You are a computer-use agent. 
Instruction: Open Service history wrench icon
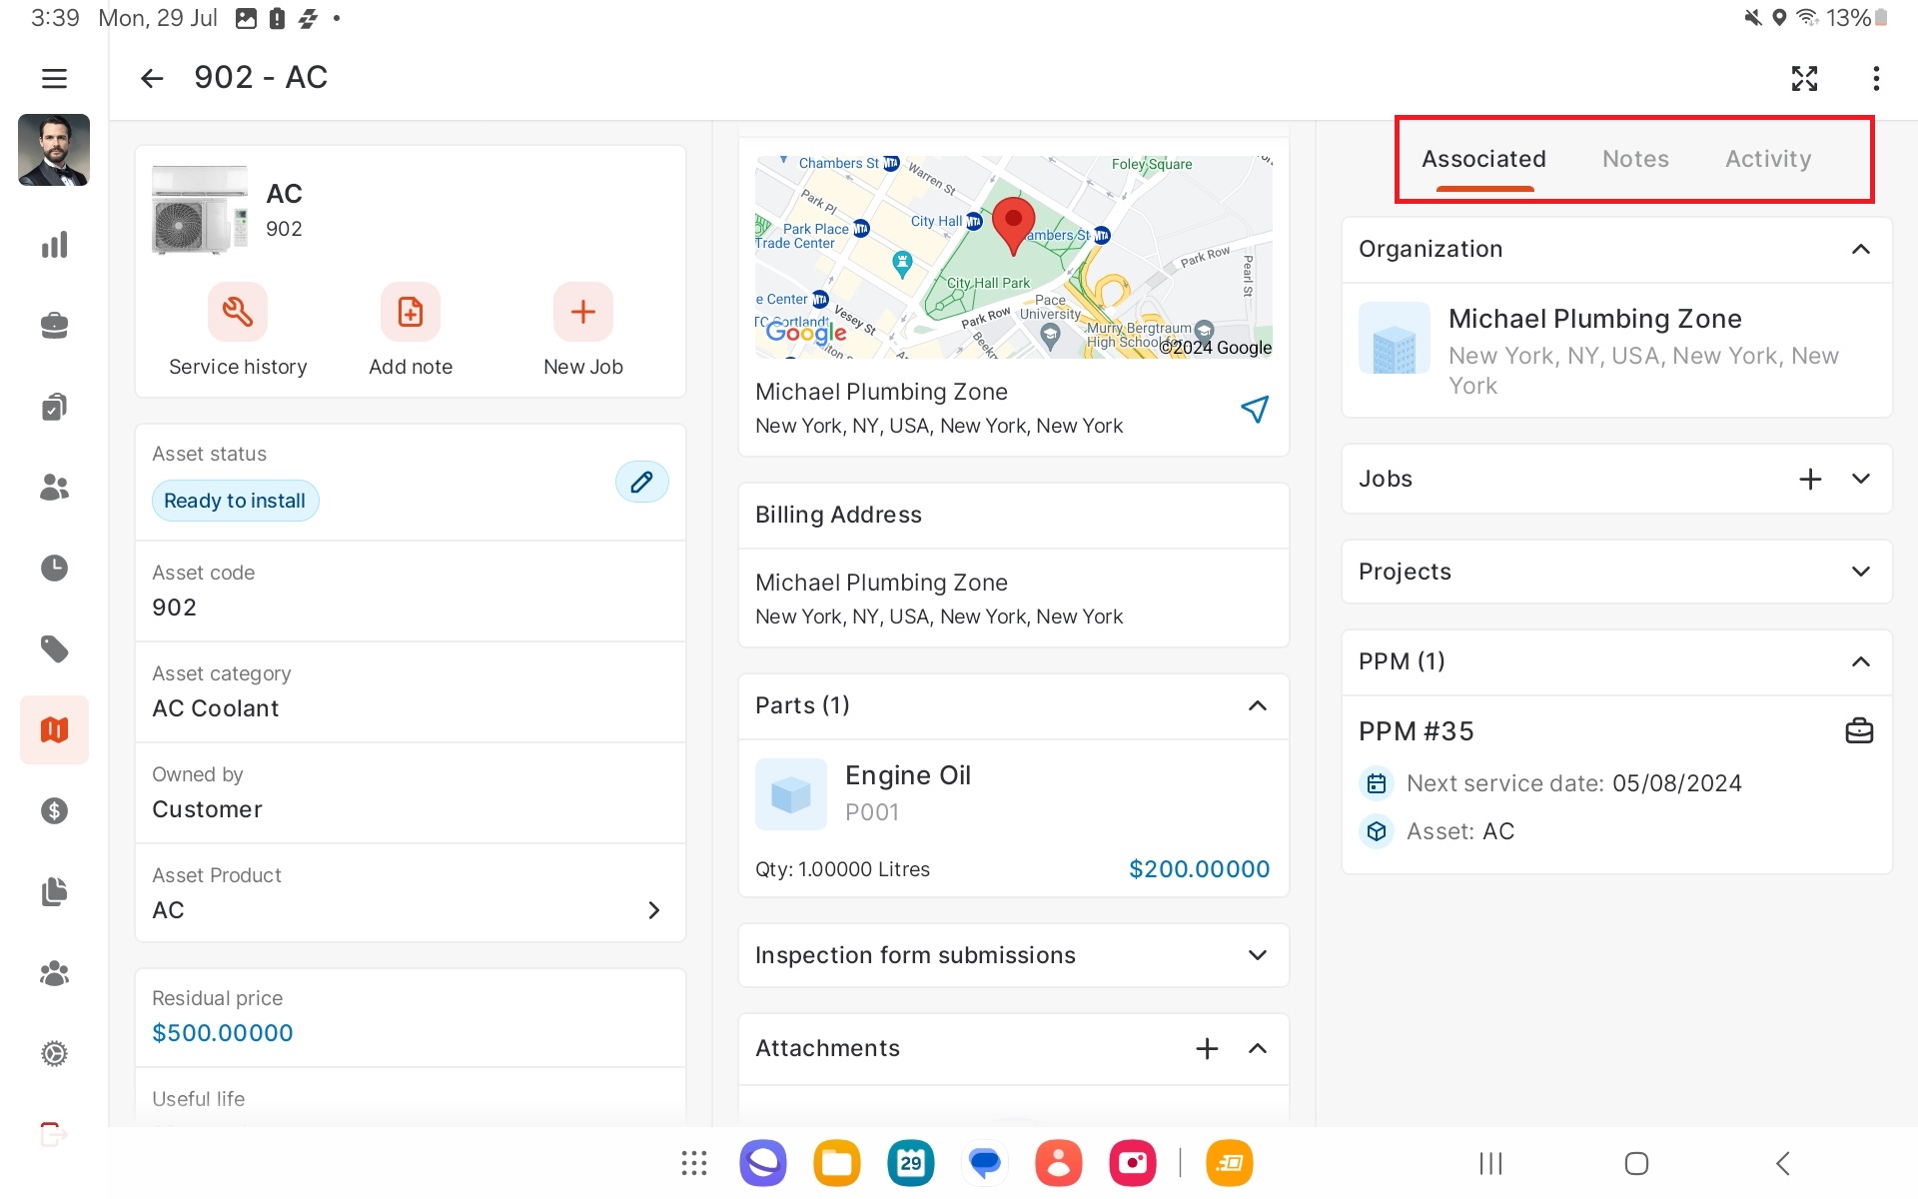click(x=238, y=312)
